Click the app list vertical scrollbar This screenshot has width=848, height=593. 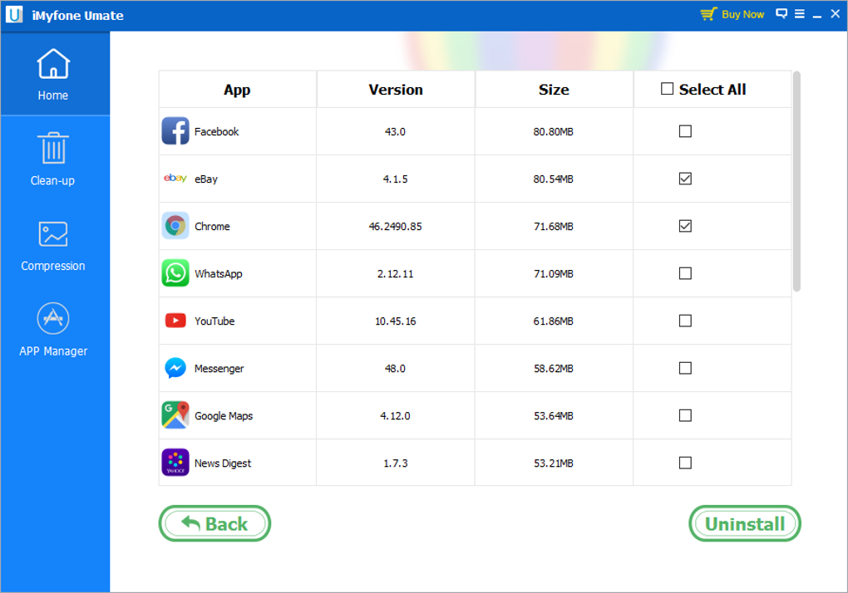(796, 181)
